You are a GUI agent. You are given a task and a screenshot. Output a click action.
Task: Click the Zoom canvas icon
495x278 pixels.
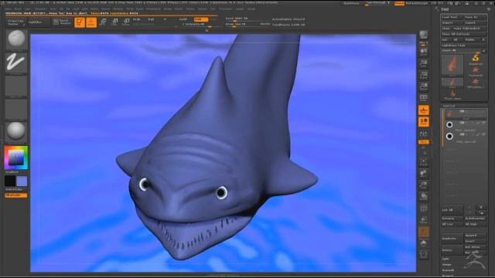click(x=423, y=63)
